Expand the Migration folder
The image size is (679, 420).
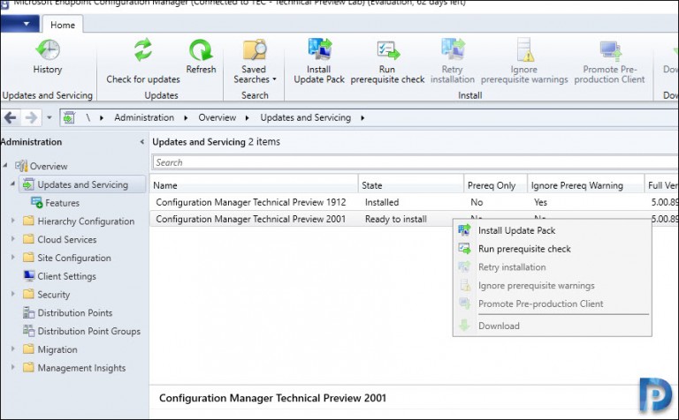coord(13,349)
